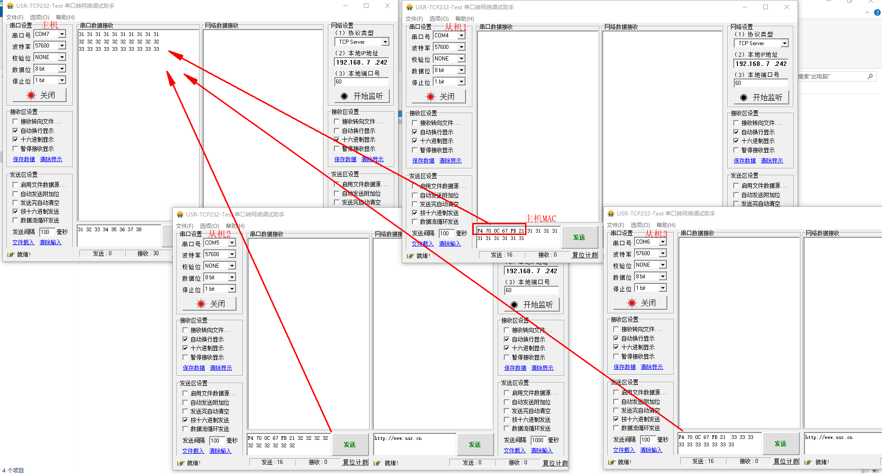This screenshot has width=882, height=474.
Task: Click black circle icon on COM5 window's 开始监听
Action: [x=514, y=305]
